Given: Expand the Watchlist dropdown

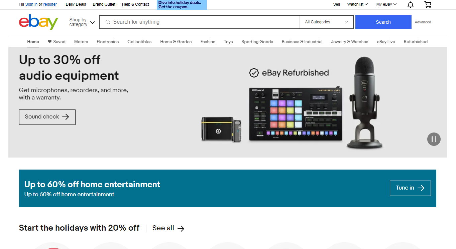Looking at the screenshot, I should [357, 4].
